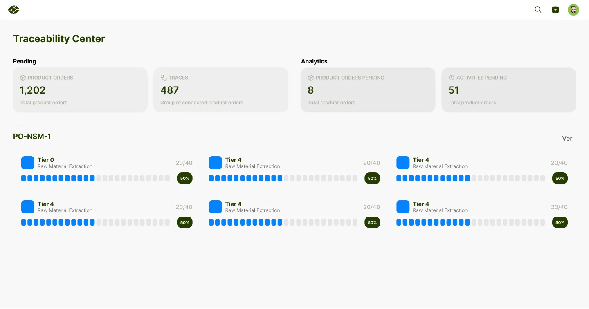This screenshot has width=589, height=309.
Task: Open the PRODUCT ORDERS card showing 1,202
Action: 80,90
